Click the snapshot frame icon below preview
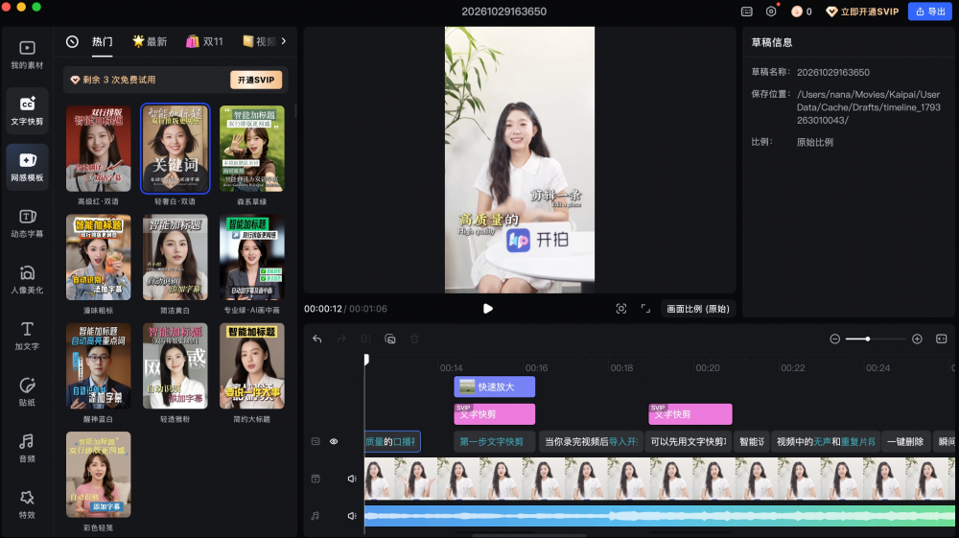959x538 pixels. click(621, 309)
